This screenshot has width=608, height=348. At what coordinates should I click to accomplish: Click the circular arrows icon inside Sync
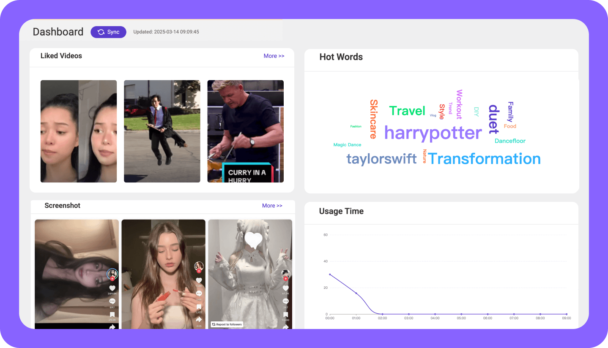click(101, 32)
